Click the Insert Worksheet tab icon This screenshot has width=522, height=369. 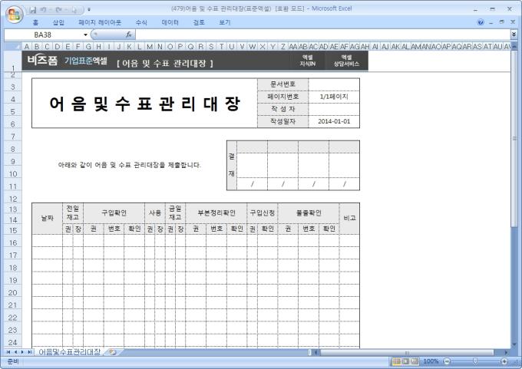tap(113, 352)
